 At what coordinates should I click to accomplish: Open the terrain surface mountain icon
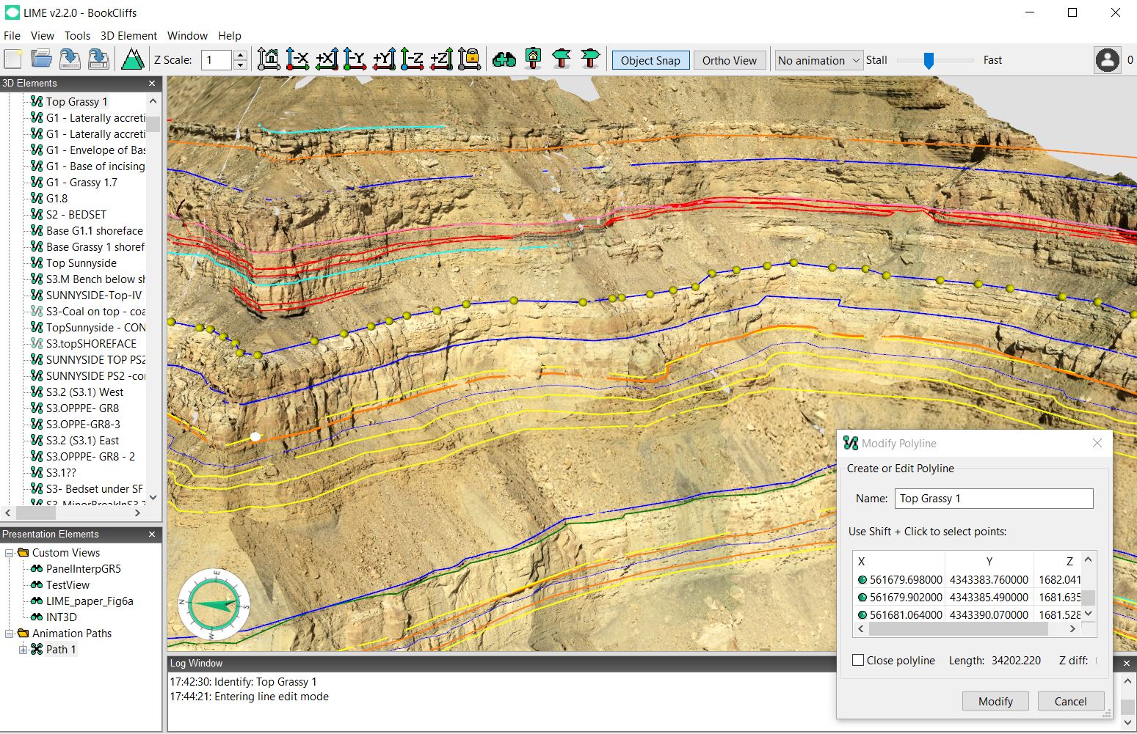click(132, 58)
